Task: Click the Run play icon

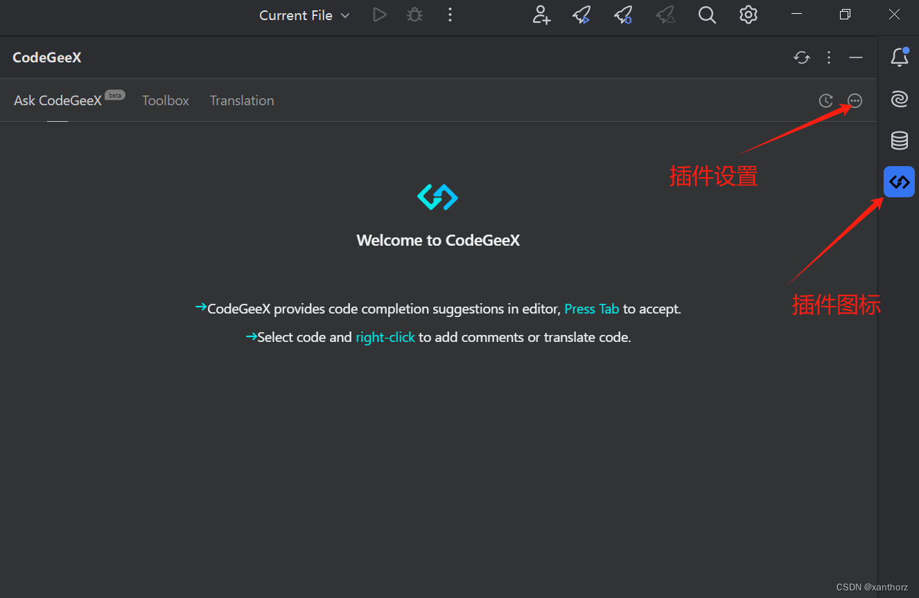Action: pos(379,15)
